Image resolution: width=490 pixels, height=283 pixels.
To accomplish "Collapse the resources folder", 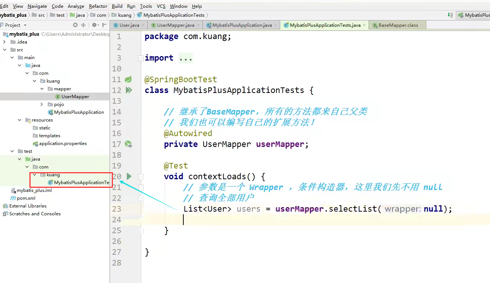I will click(19, 120).
